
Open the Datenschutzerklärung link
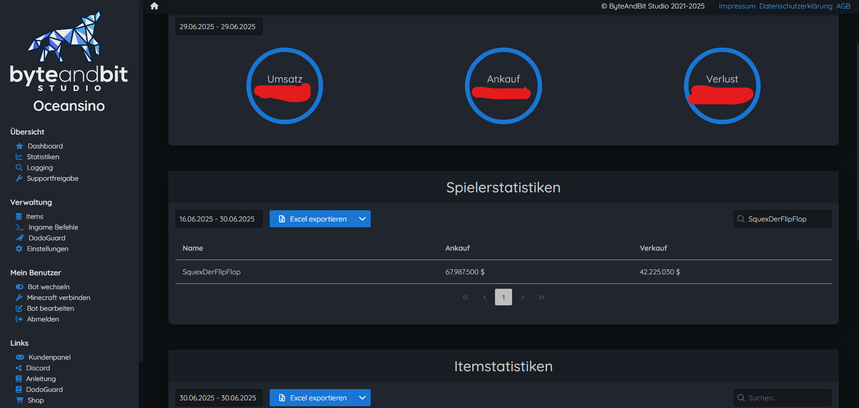pos(796,6)
